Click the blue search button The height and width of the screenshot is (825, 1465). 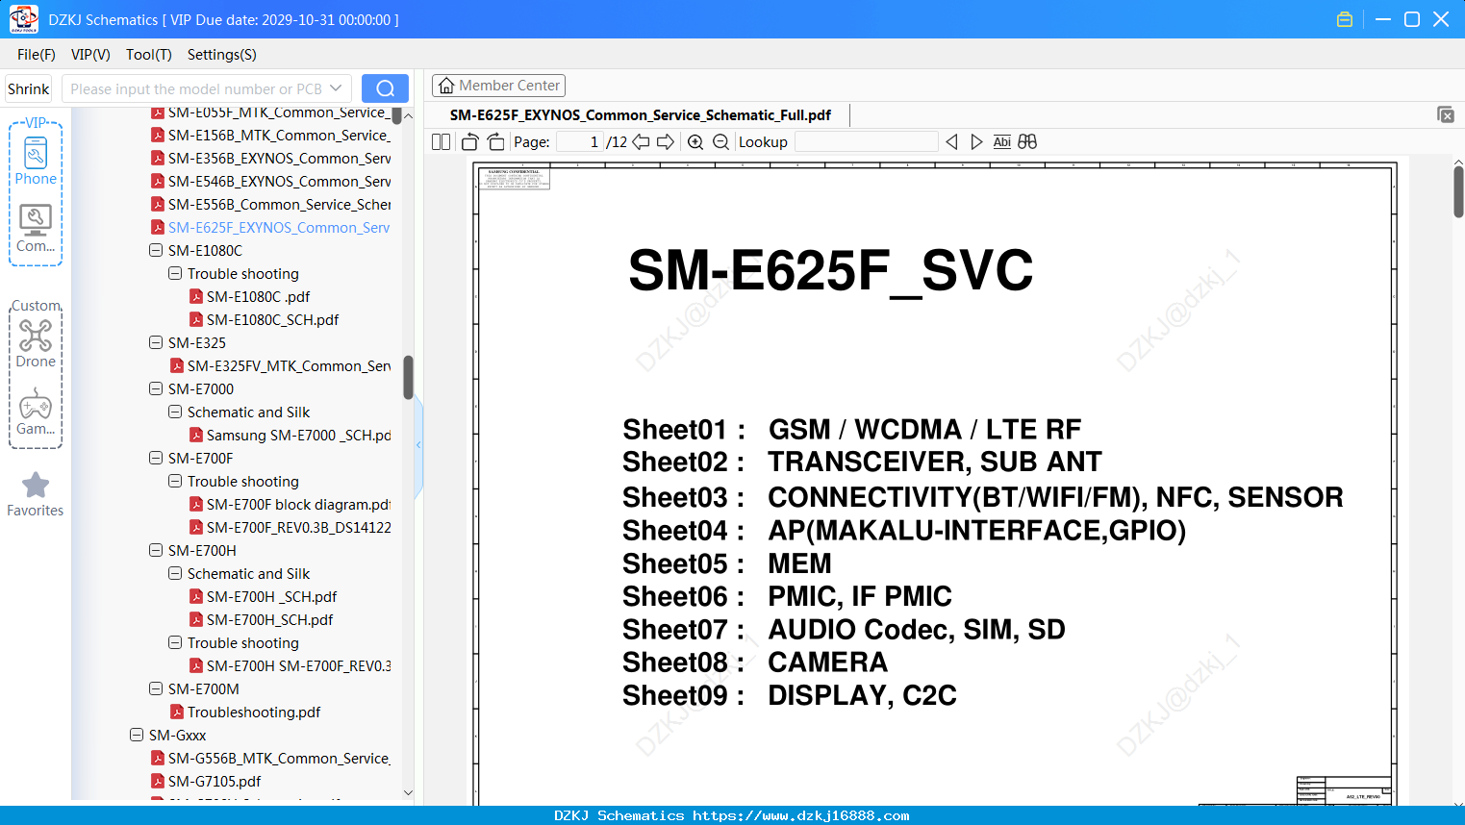[x=385, y=88]
